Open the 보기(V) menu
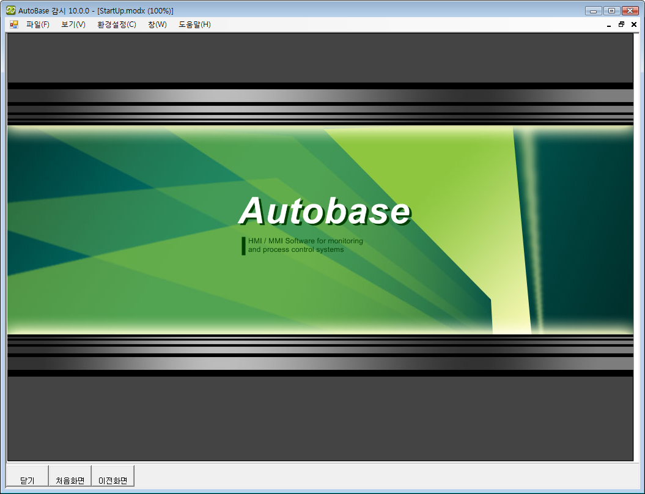This screenshot has width=645, height=494. pyautogui.click(x=73, y=24)
